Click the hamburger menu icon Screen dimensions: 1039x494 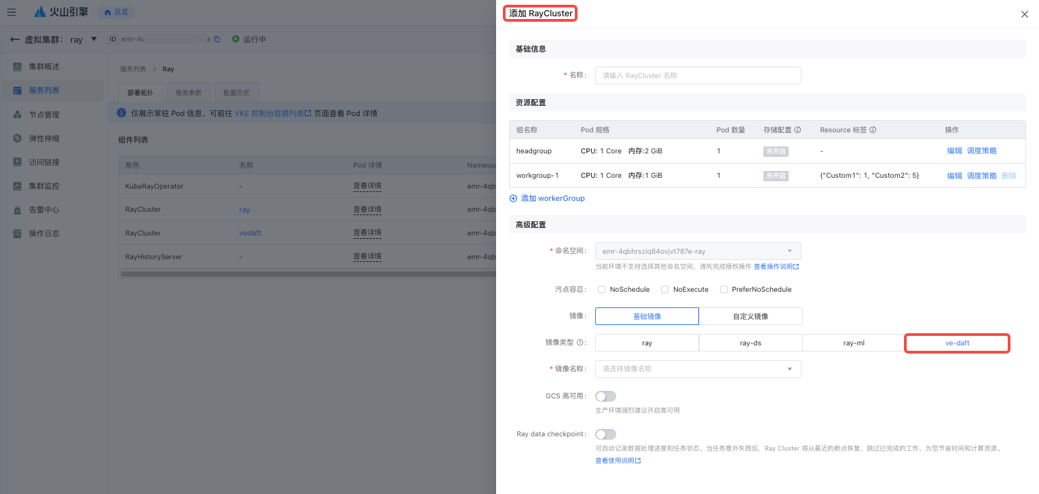(x=12, y=12)
